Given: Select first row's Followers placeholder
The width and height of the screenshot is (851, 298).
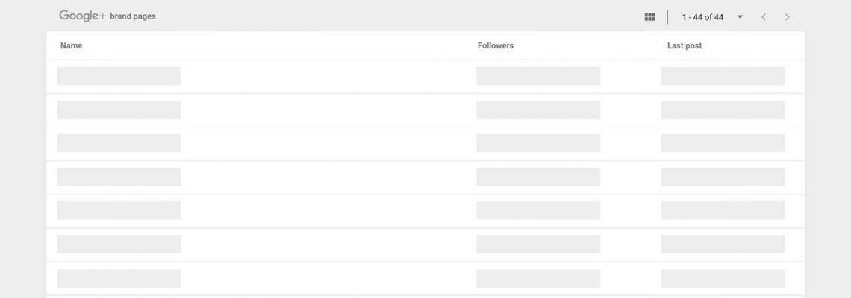Looking at the screenshot, I should [x=538, y=76].
